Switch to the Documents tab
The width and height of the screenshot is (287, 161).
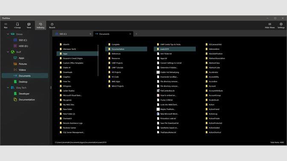(113, 34)
